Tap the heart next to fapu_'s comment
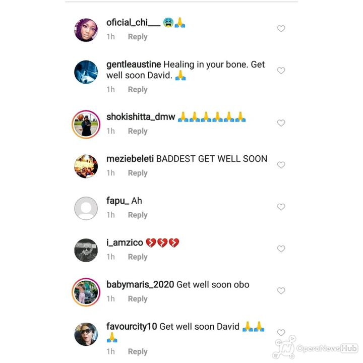Screen dimensions: 363x363 tap(281, 207)
